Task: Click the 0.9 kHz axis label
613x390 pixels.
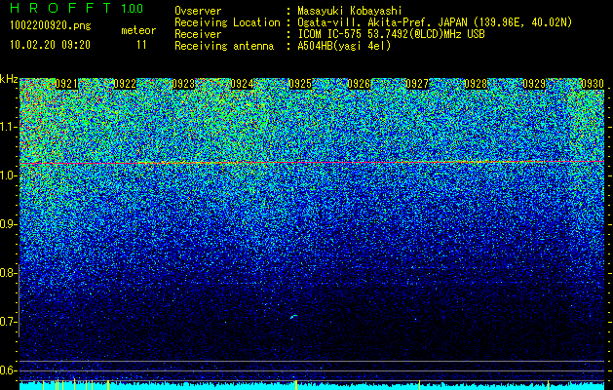Action: tap(7, 224)
